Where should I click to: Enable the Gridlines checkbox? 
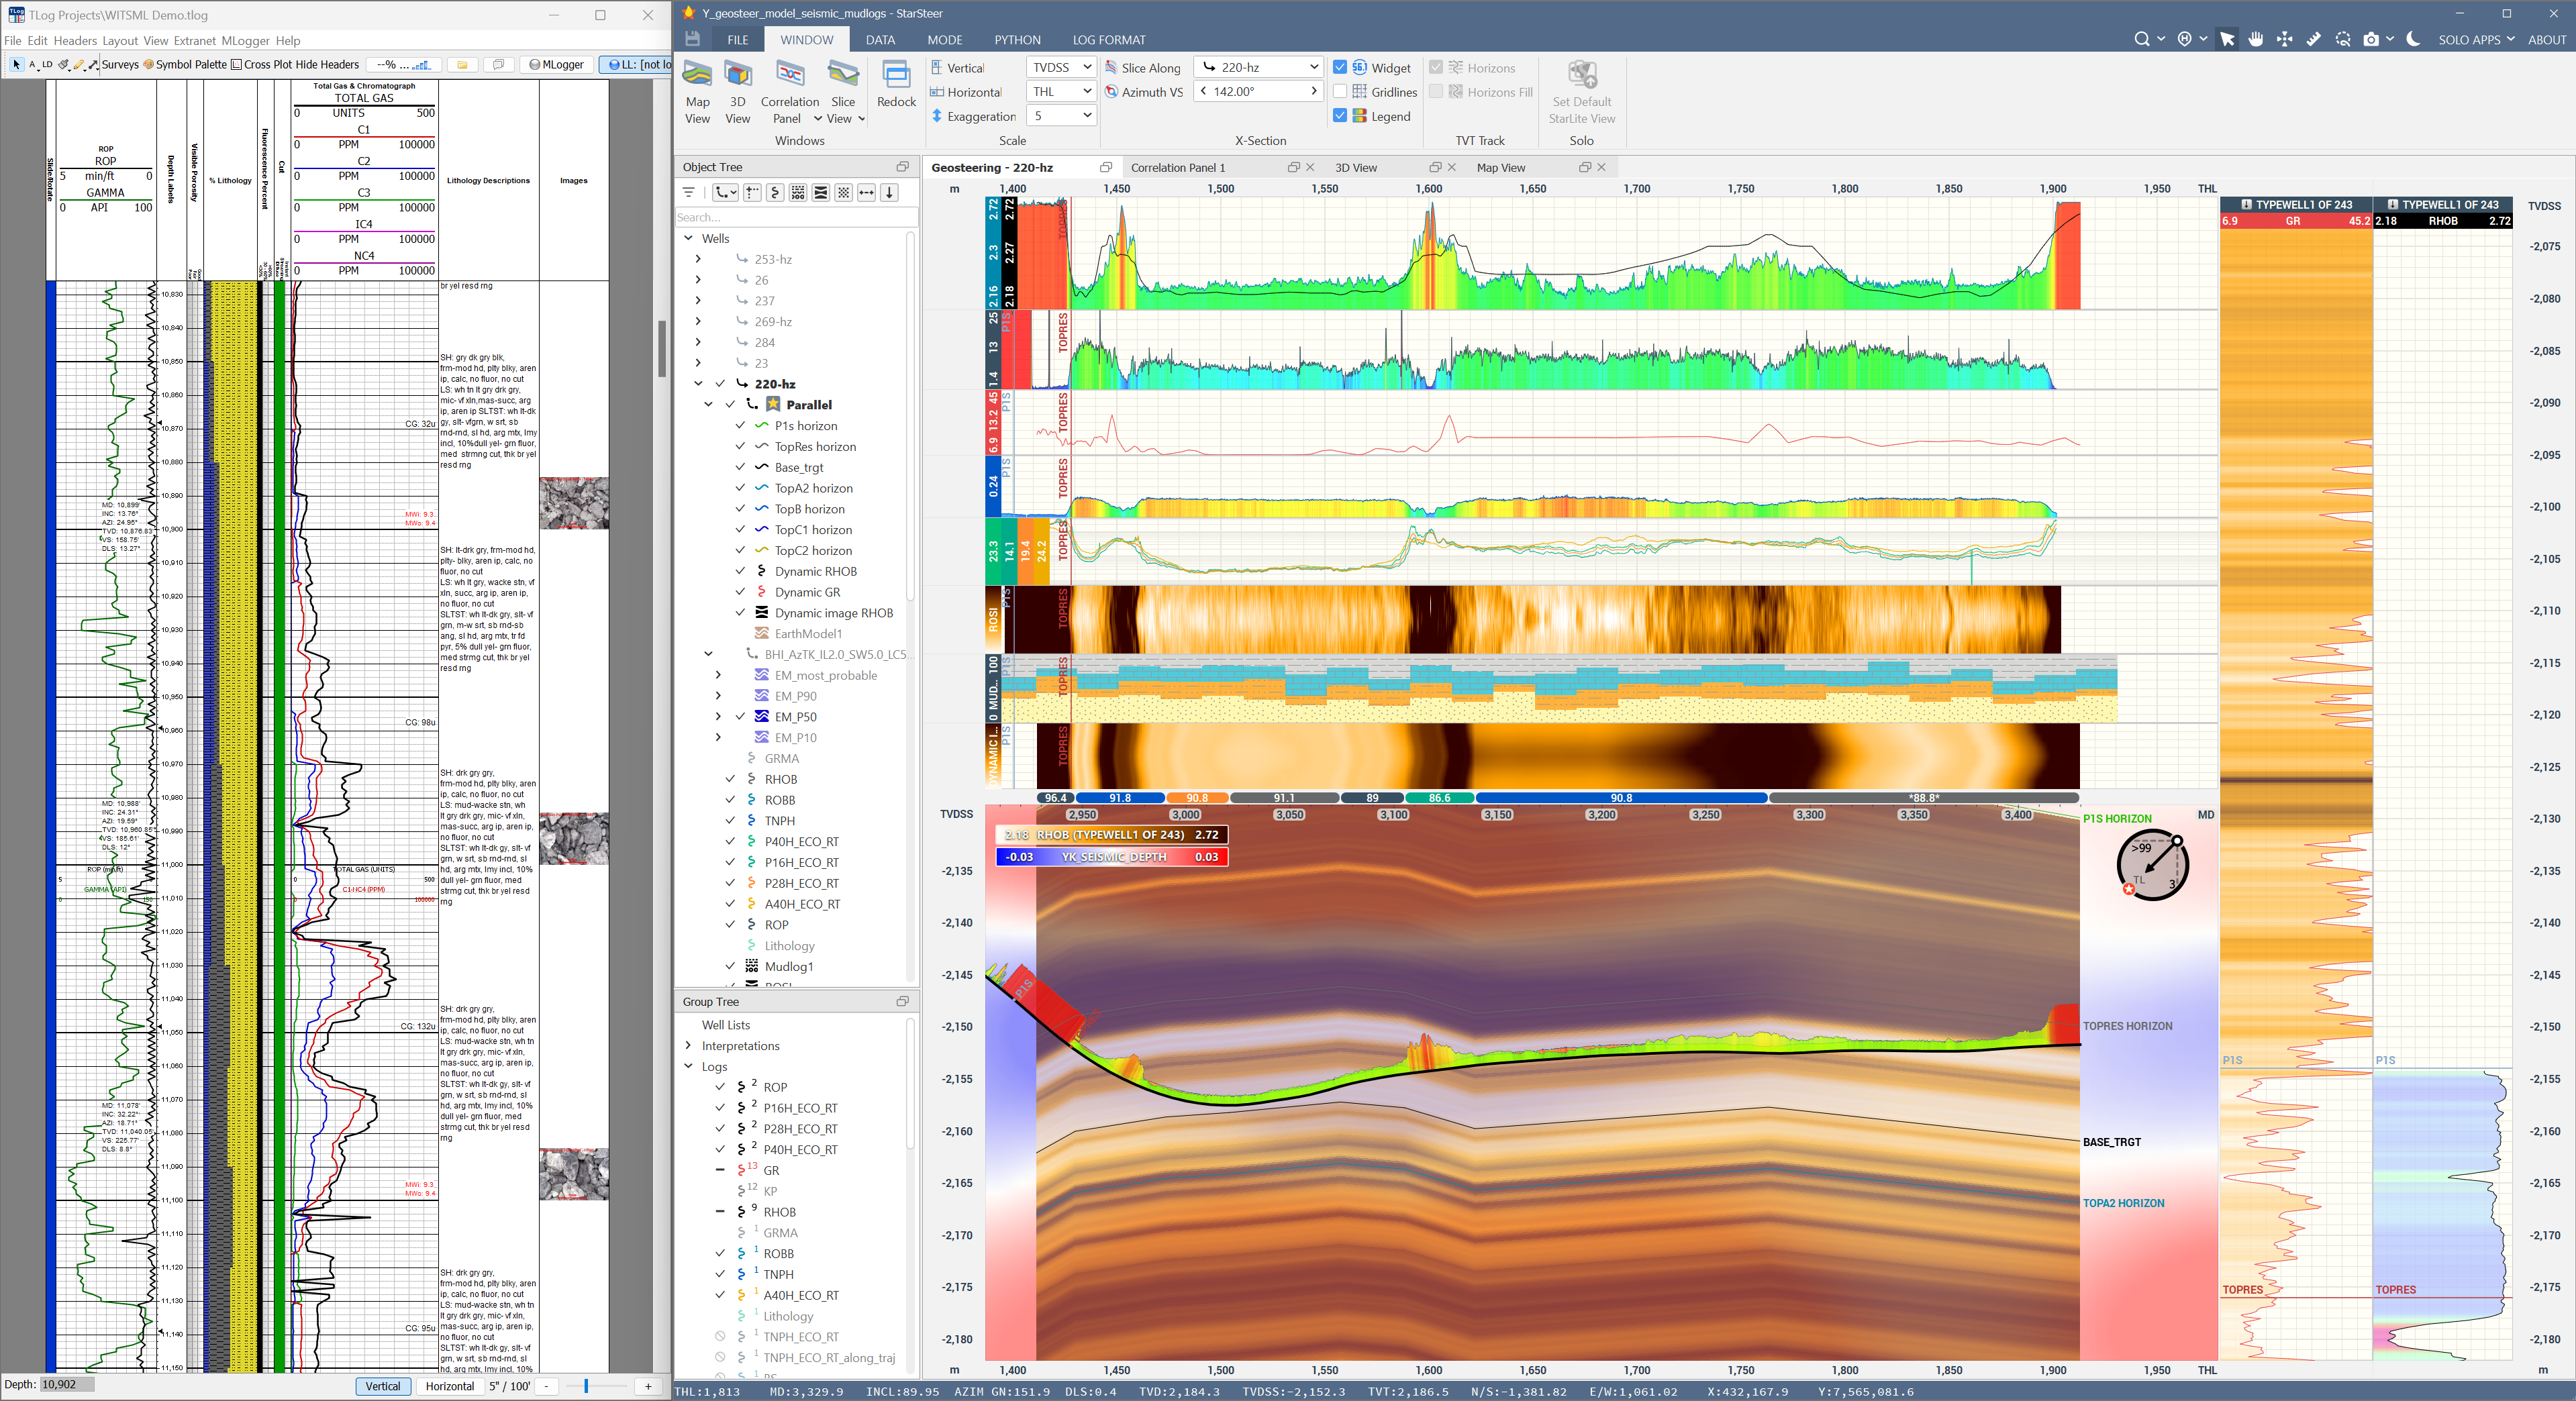point(1340,92)
